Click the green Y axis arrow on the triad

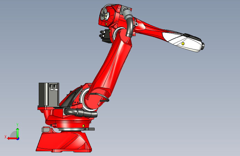point(18,133)
